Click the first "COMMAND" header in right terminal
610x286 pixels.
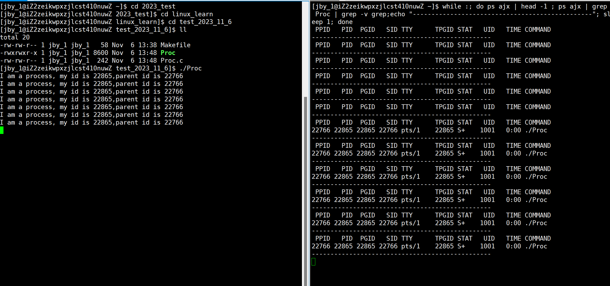tap(538, 30)
